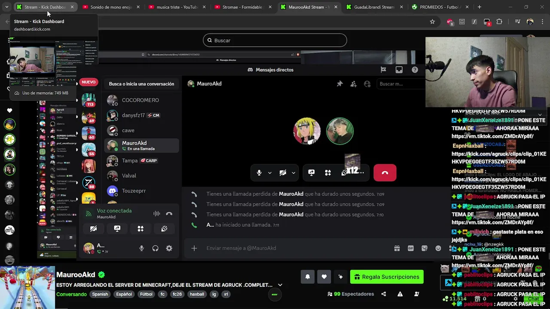
Task: Open Discord user settings gear icon
Action: tap(169, 248)
